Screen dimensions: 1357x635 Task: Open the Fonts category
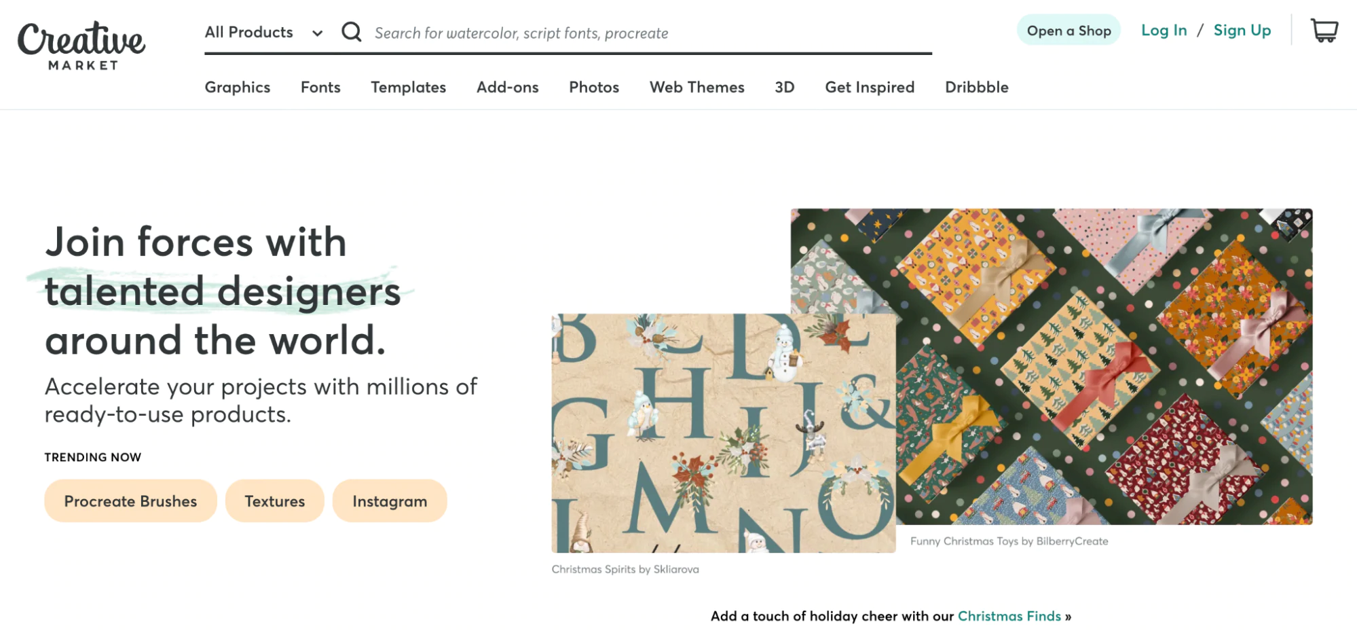(x=320, y=88)
